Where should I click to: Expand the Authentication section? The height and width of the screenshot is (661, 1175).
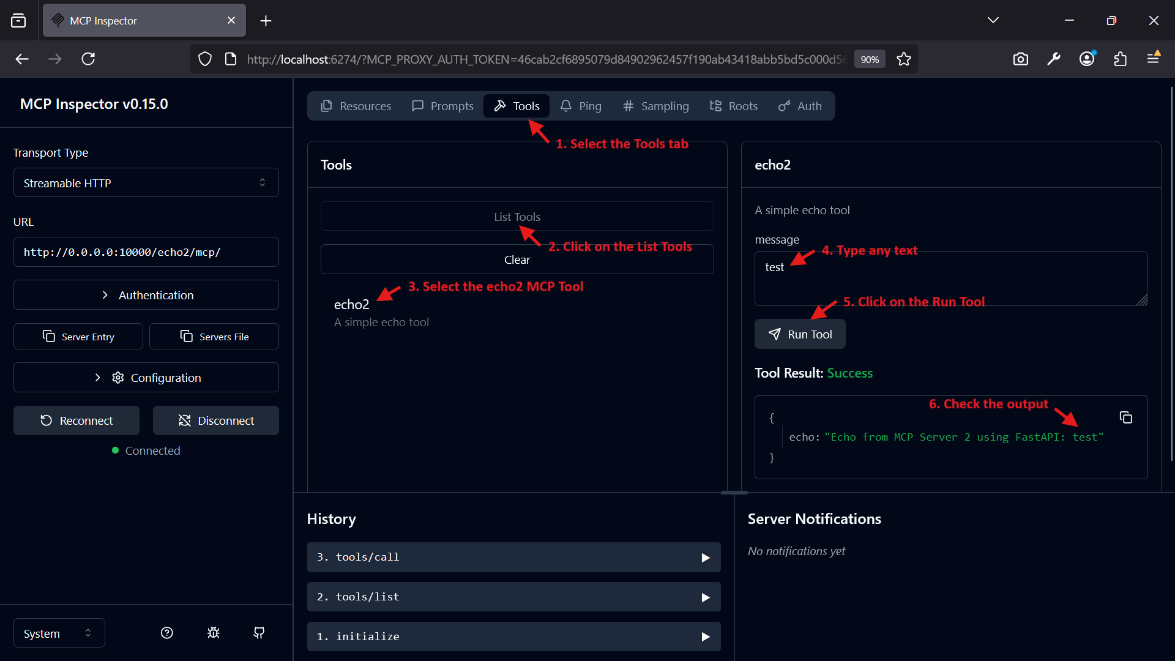click(x=146, y=295)
